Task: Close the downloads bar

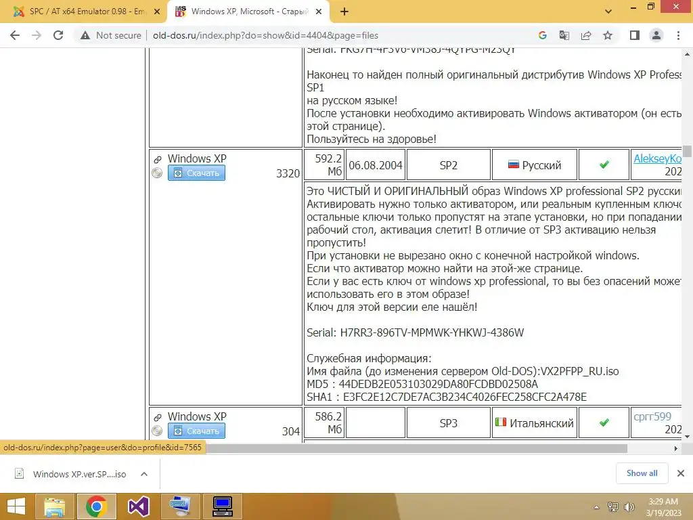Action: click(x=681, y=473)
